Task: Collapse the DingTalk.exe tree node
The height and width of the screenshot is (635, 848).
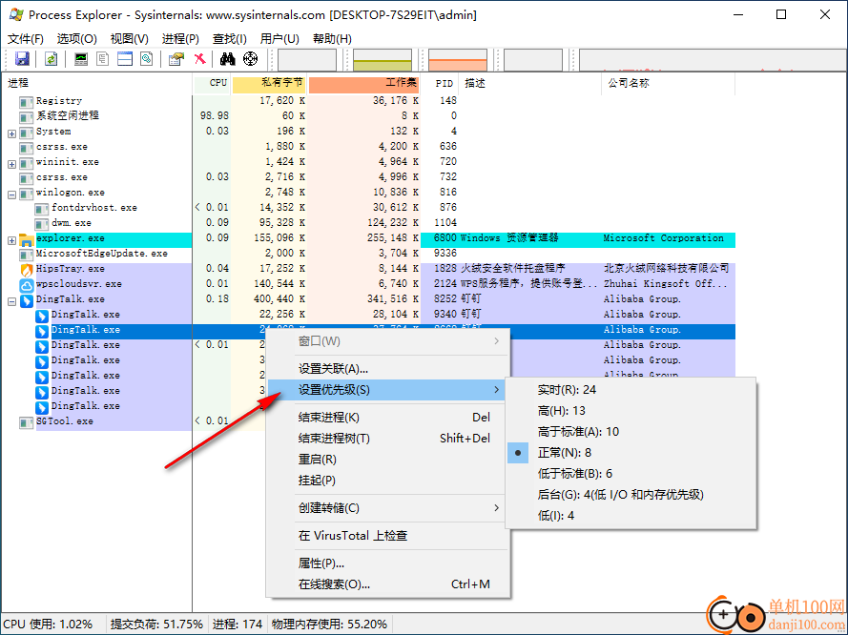Action: coord(11,301)
